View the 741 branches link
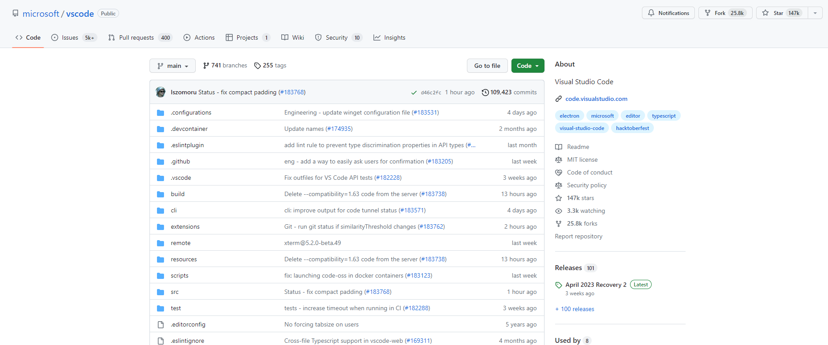 click(x=225, y=66)
